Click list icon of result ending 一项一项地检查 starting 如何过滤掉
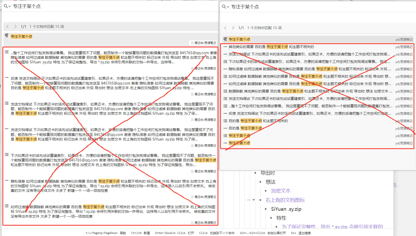Screen dimensions: 416x236 [7, 206]
